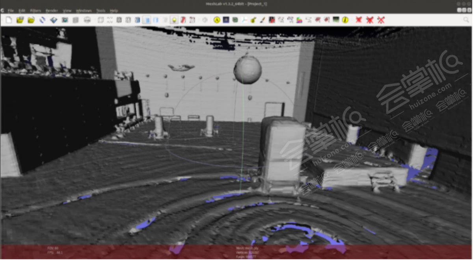Image resolution: width=473 pixels, height=260 pixels.
Task: Open the Windows menu
Action: (x=84, y=11)
